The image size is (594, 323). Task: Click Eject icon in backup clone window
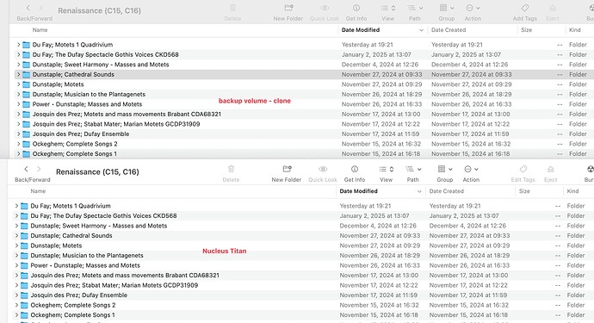coord(553,8)
